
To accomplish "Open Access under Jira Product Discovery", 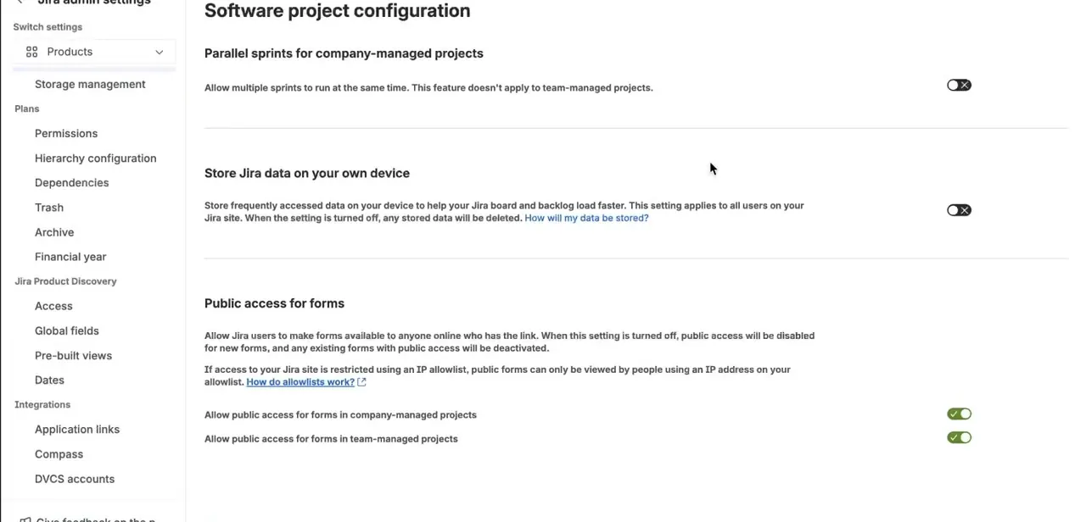I will [53, 306].
